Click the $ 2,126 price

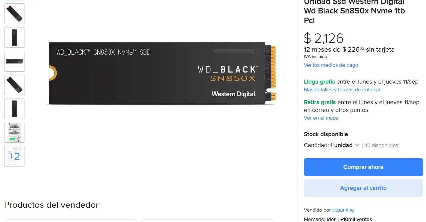[x=324, y=38]
